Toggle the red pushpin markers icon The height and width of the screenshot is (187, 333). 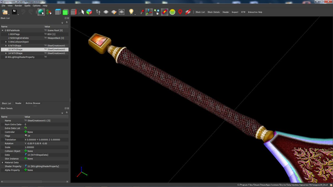[x=142, y=12]
